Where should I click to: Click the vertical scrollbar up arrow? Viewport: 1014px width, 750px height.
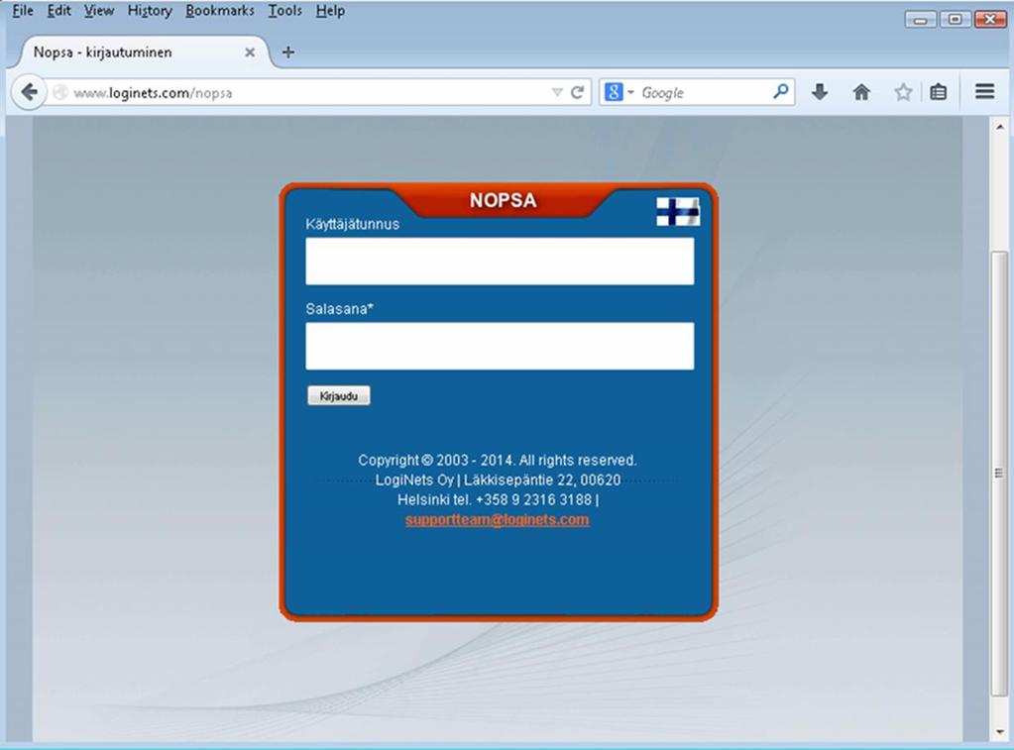(1000, 128)
